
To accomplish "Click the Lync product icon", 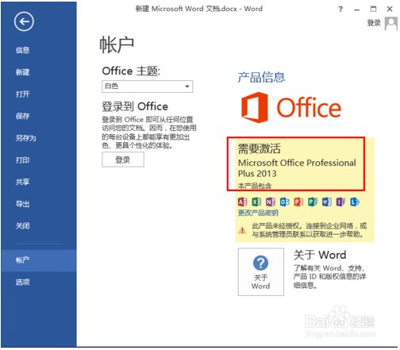I will 355,202.
